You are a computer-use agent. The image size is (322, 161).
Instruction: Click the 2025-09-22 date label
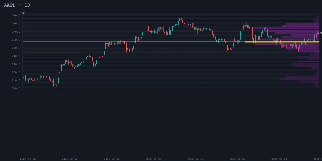pos(112,159)
